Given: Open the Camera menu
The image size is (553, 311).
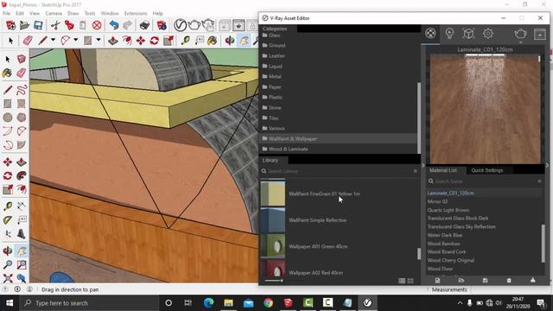Looking at the screenshot, I should point(54,14).
